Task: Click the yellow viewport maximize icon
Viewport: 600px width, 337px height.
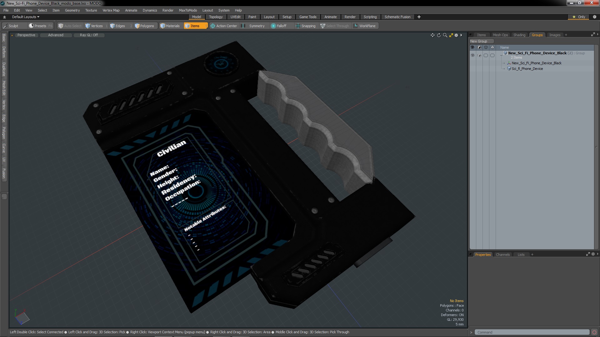Action: point(451,35)
